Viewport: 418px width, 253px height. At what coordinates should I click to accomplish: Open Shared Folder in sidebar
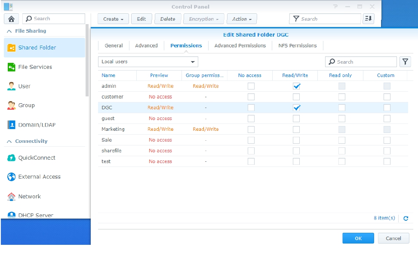45,48
